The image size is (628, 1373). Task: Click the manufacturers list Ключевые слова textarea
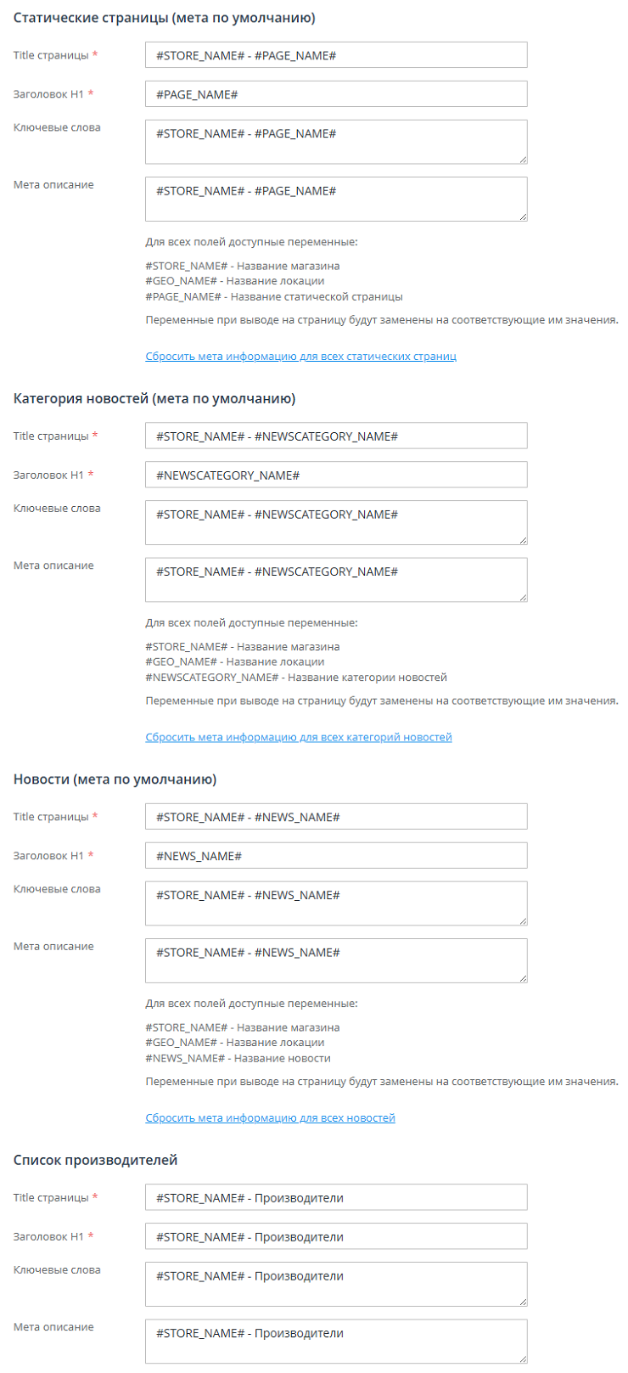tap(336, 1284)
